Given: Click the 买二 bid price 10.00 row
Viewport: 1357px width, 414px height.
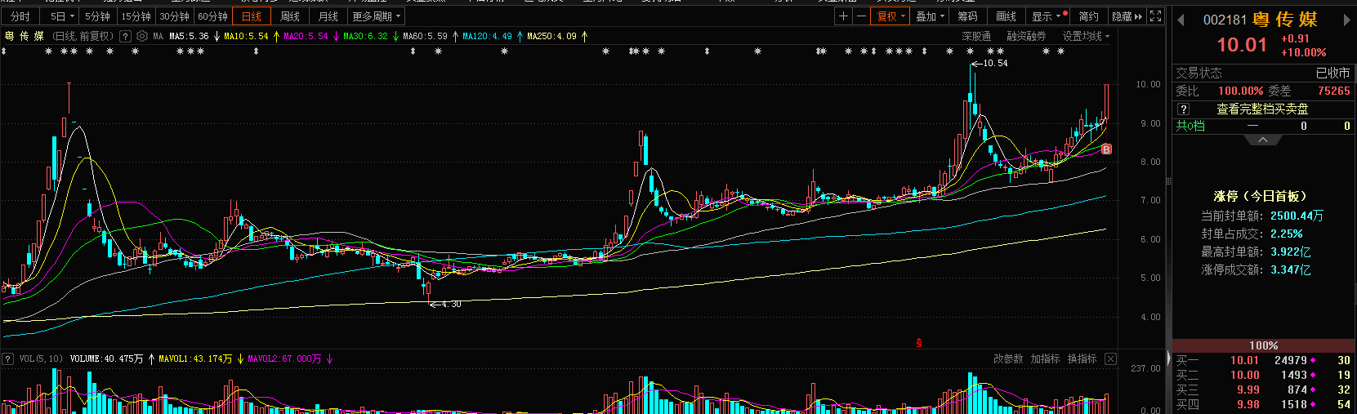Looking at the screenshot, I should [x=1263, y=375].
